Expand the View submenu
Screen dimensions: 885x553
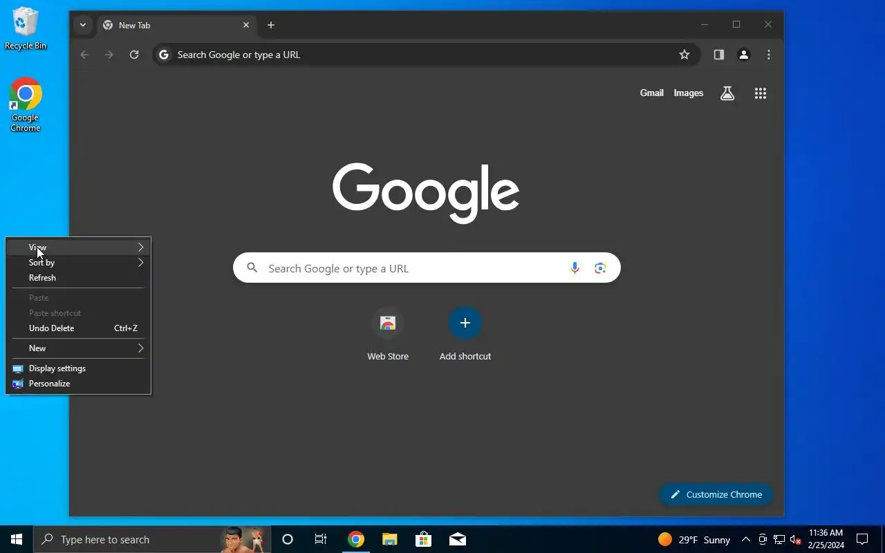coord(78,247)
